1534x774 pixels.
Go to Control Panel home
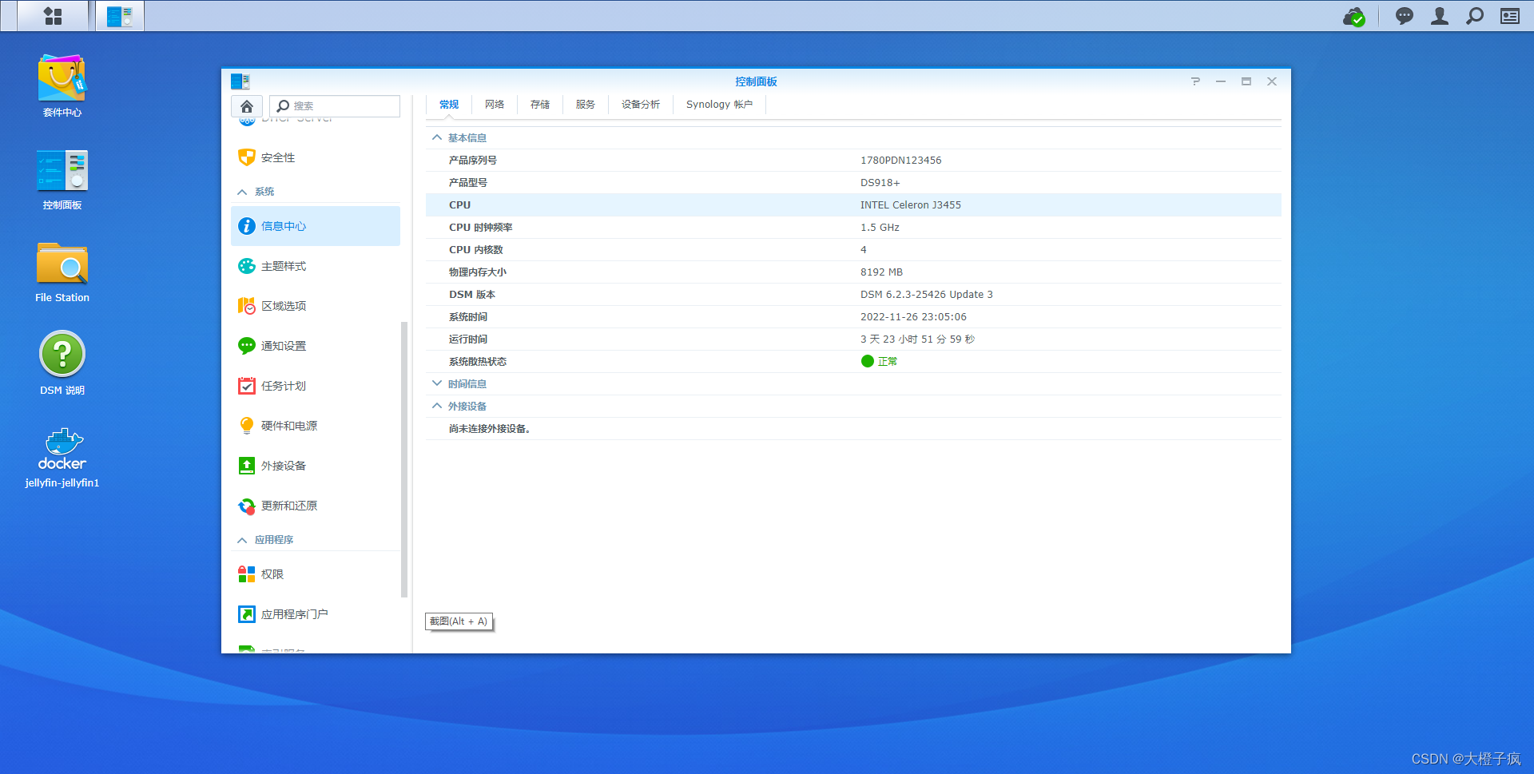click(247, 106)
